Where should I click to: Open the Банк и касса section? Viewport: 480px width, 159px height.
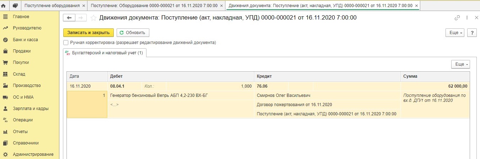point(25,40)
